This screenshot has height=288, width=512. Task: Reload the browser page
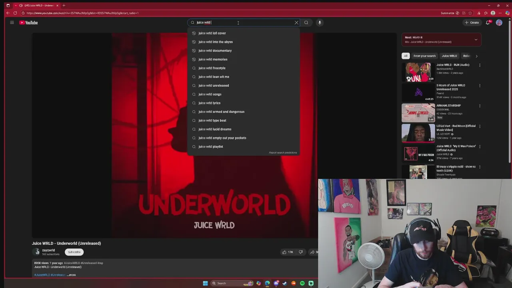pyautogui.click(x=15, y=13)
